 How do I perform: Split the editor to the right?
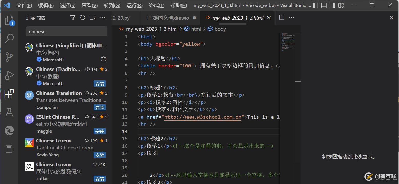282,17
